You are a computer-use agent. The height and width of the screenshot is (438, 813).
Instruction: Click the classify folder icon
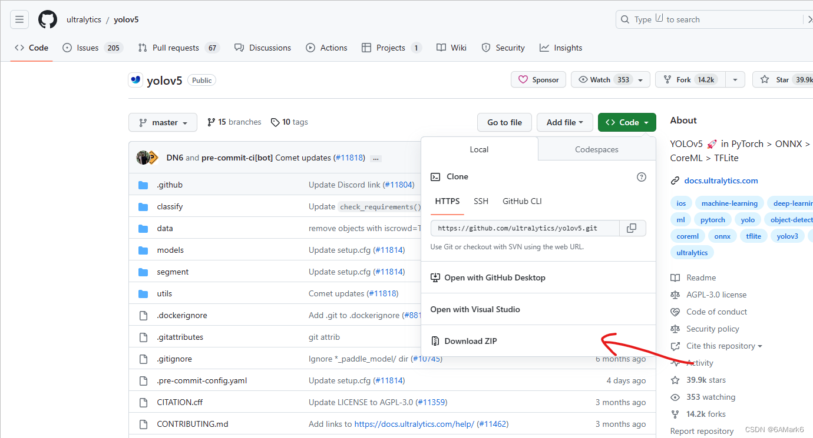click(143, 206)
